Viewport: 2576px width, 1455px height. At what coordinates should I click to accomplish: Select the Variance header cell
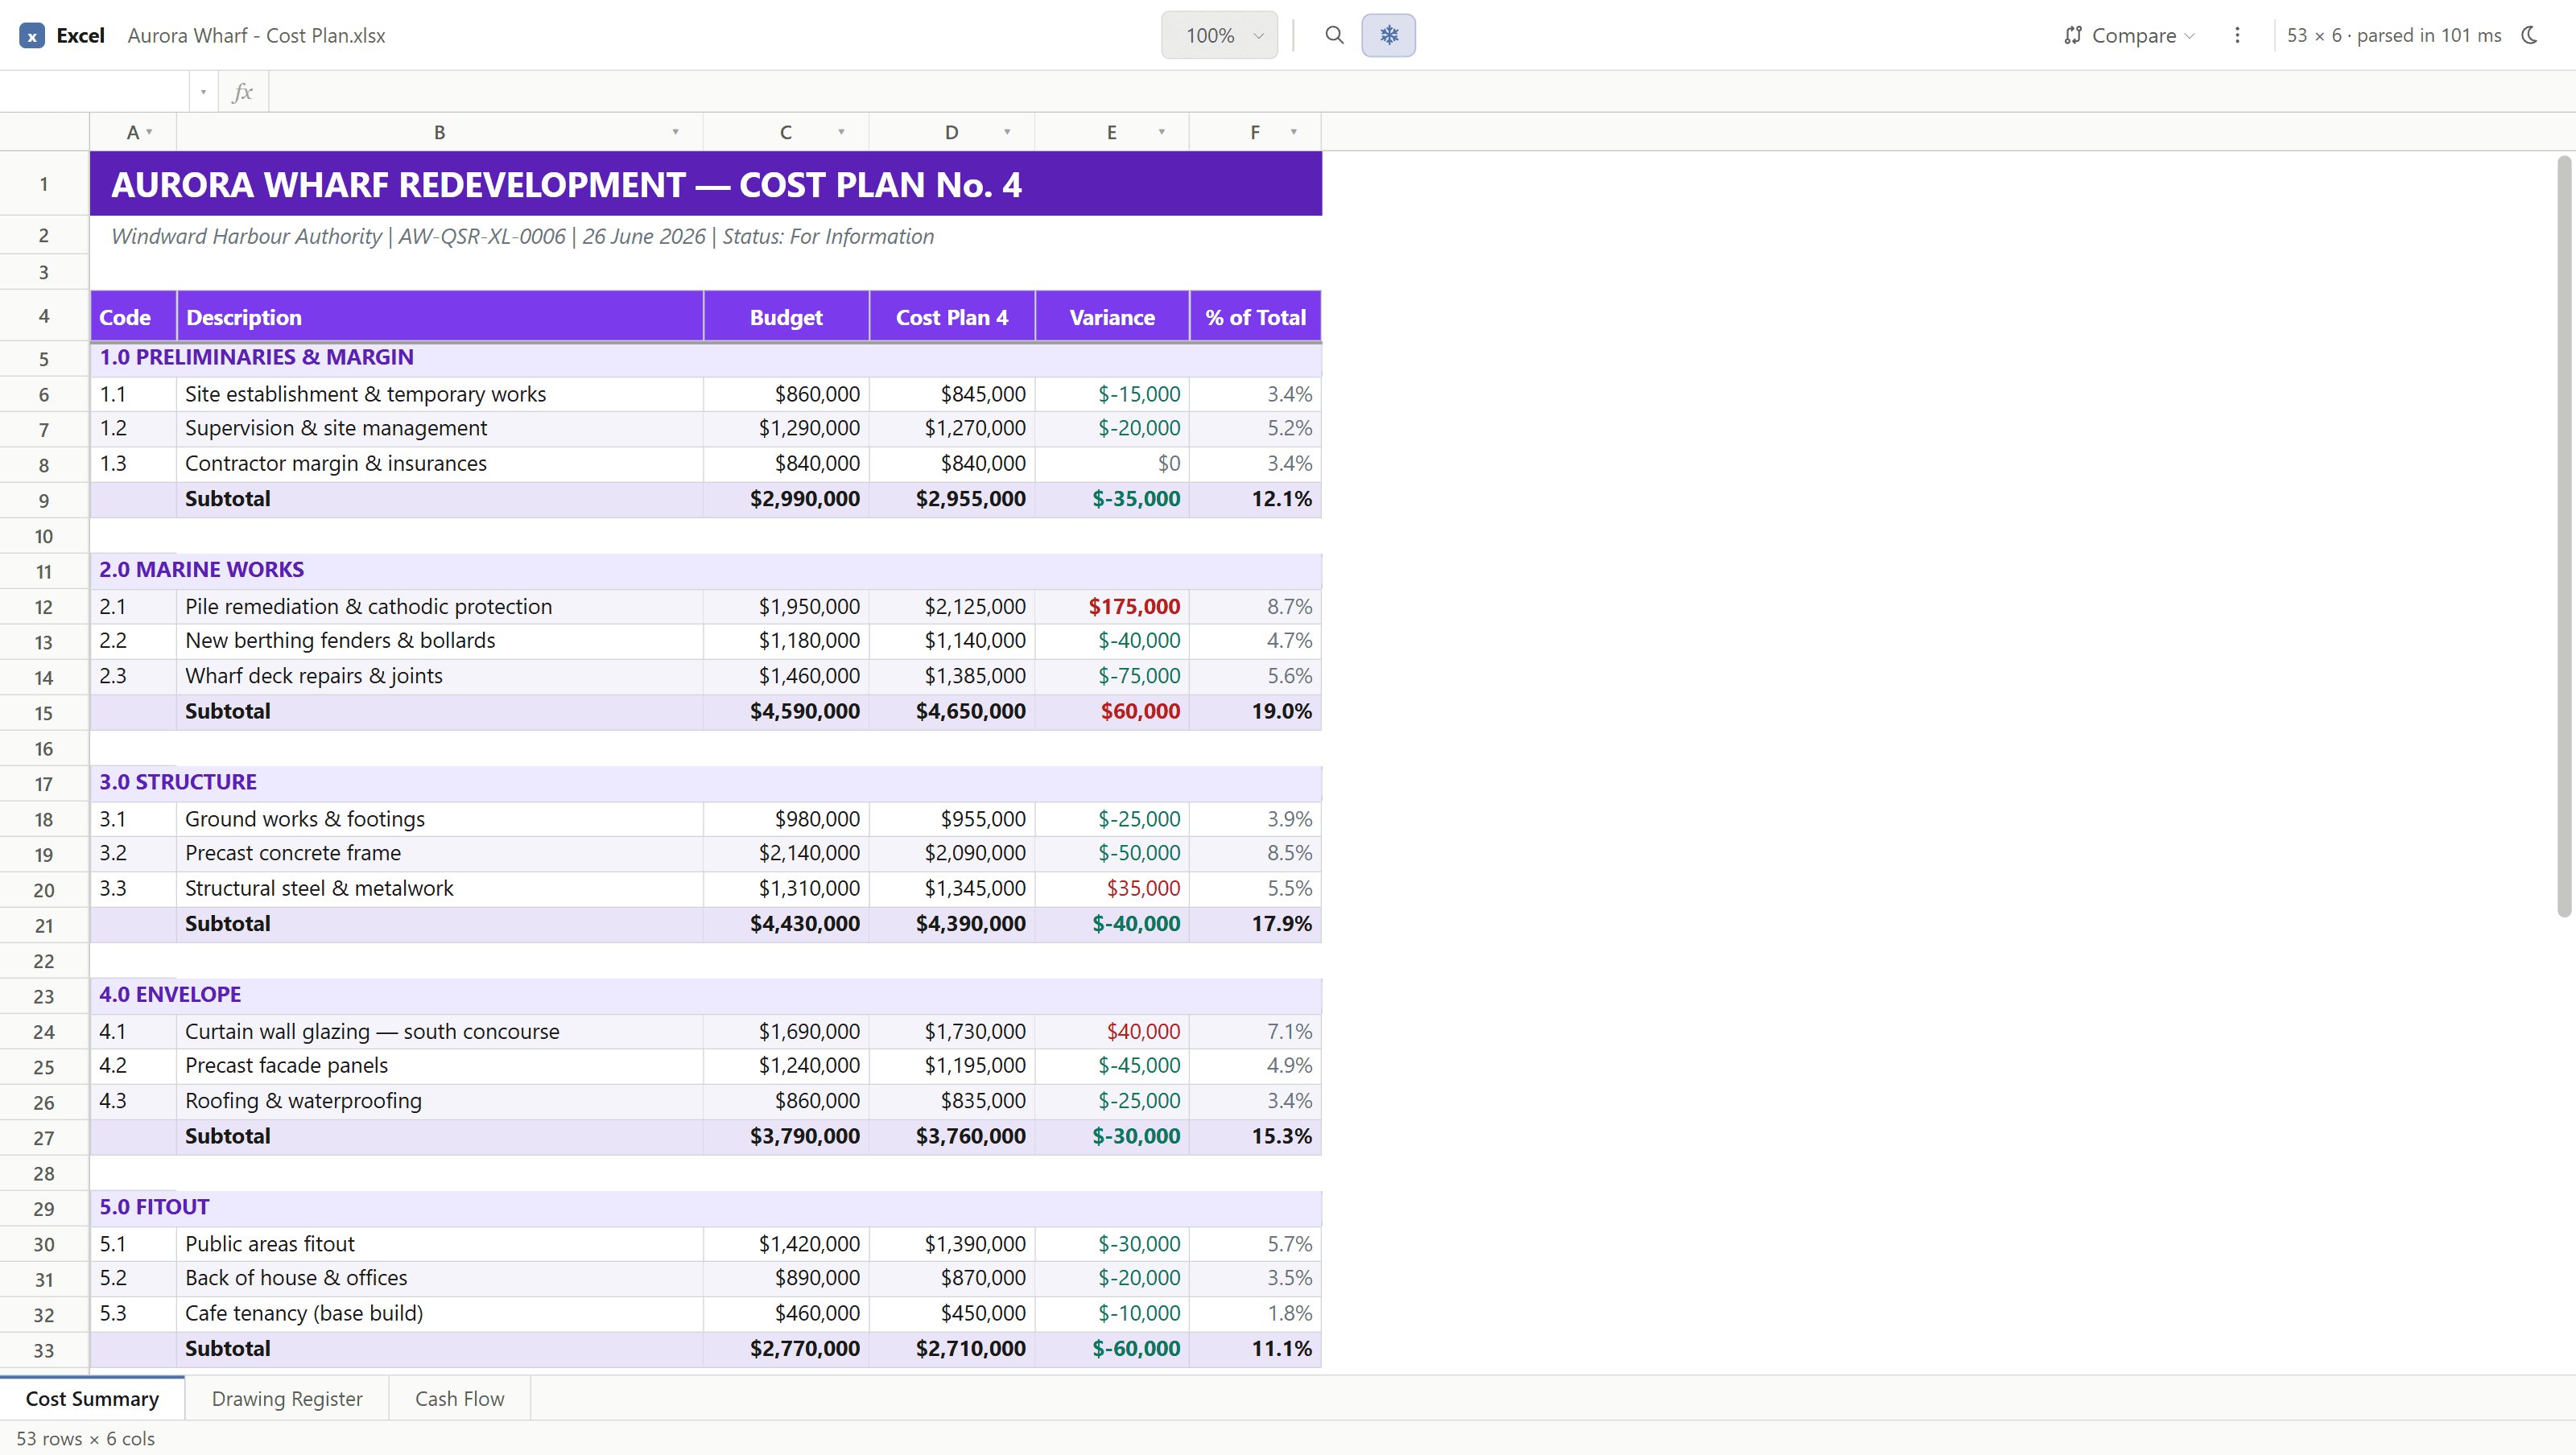click(1112, 317)
